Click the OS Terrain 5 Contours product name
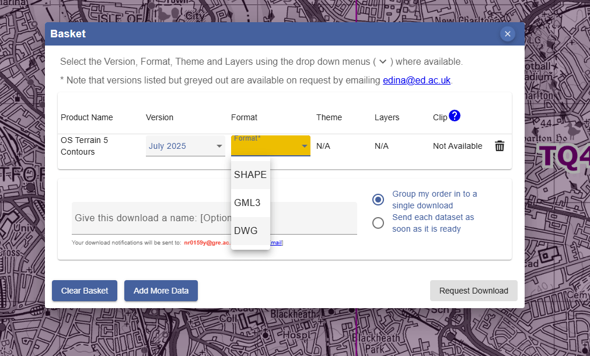The image size is (590, 356). 85,146
